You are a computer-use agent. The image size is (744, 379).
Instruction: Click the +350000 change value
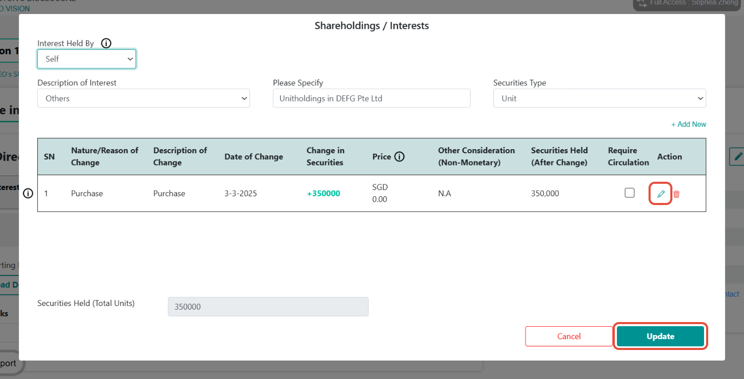pyautogui.click(x=324, y=194)
